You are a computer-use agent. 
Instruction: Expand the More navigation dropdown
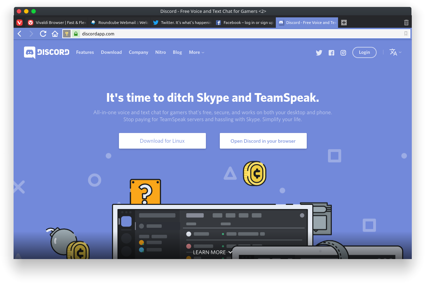click(196, 52)
